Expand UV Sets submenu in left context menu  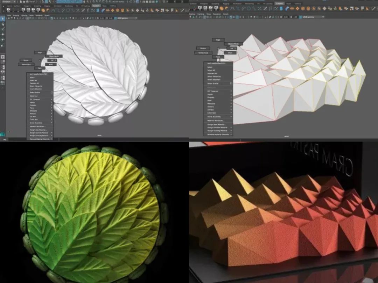[x=40, y=116]
